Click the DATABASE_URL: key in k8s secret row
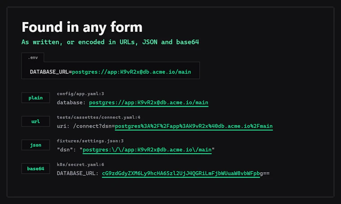Screen dimensions: 341x204 78,174
